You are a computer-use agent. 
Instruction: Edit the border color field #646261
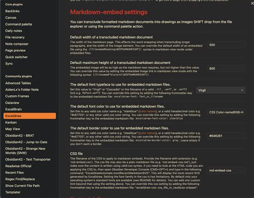tap(226, 136)
